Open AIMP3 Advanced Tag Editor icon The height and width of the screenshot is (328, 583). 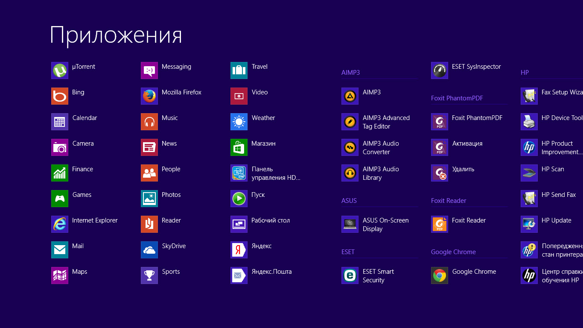click(350, 122)
